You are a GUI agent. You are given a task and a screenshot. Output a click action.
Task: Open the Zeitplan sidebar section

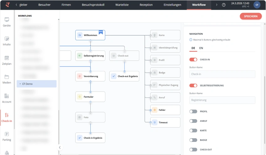[7, 61]
